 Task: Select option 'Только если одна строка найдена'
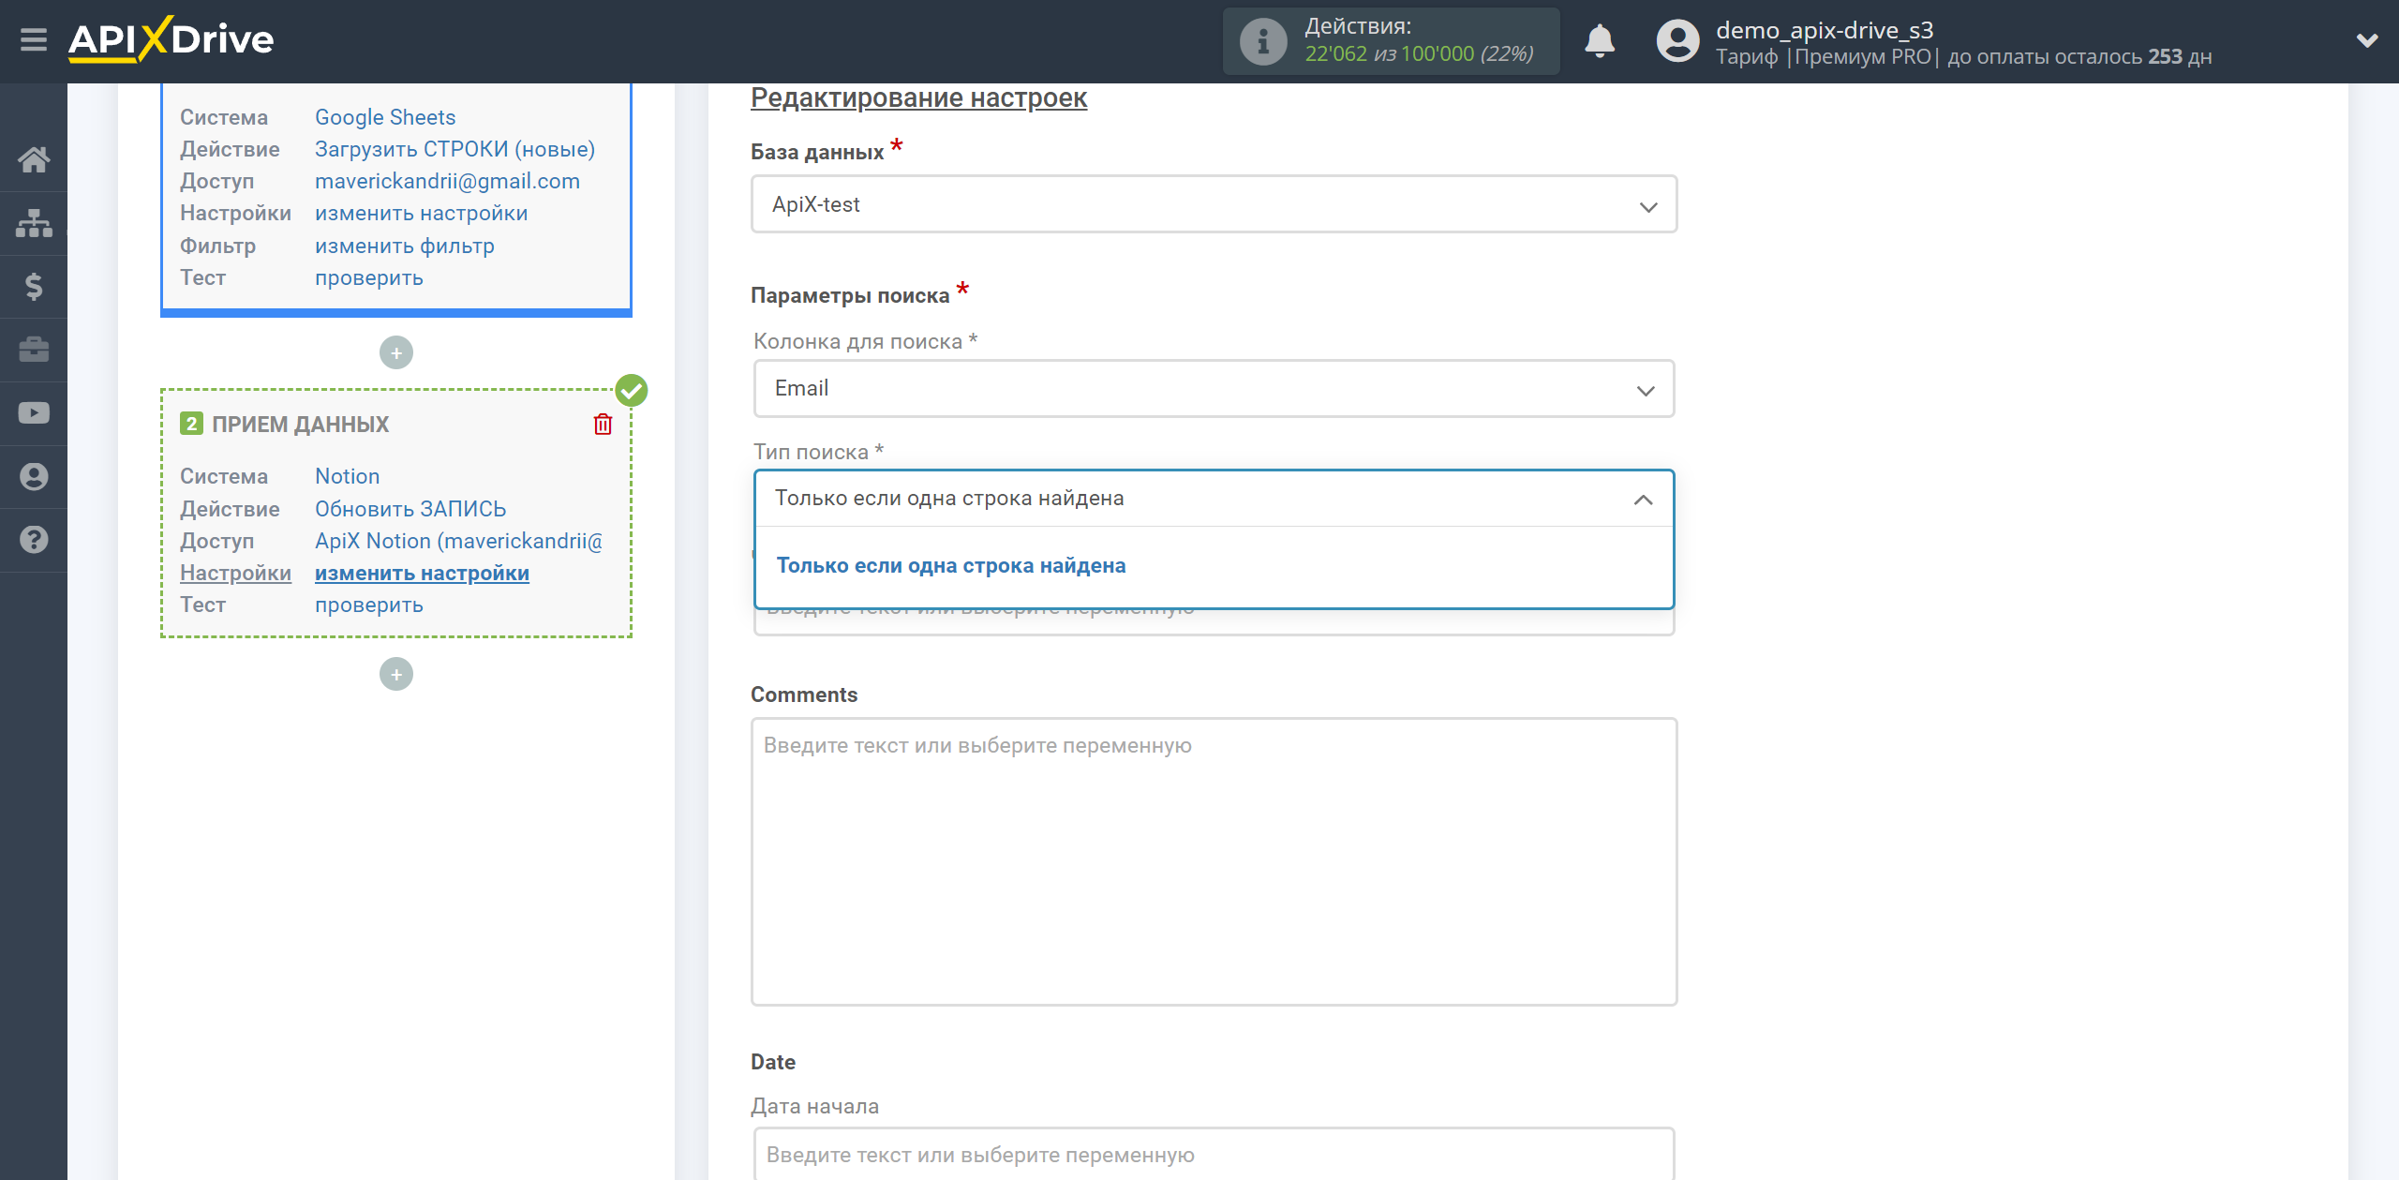pos(951,566)
